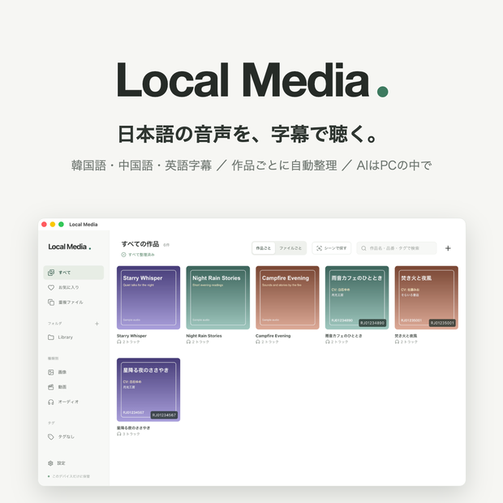The width and height of the screenshot is (503, 503).
Task: Open the Starry Whisper cover thumbnail
Action: click(x=148, y=298)
